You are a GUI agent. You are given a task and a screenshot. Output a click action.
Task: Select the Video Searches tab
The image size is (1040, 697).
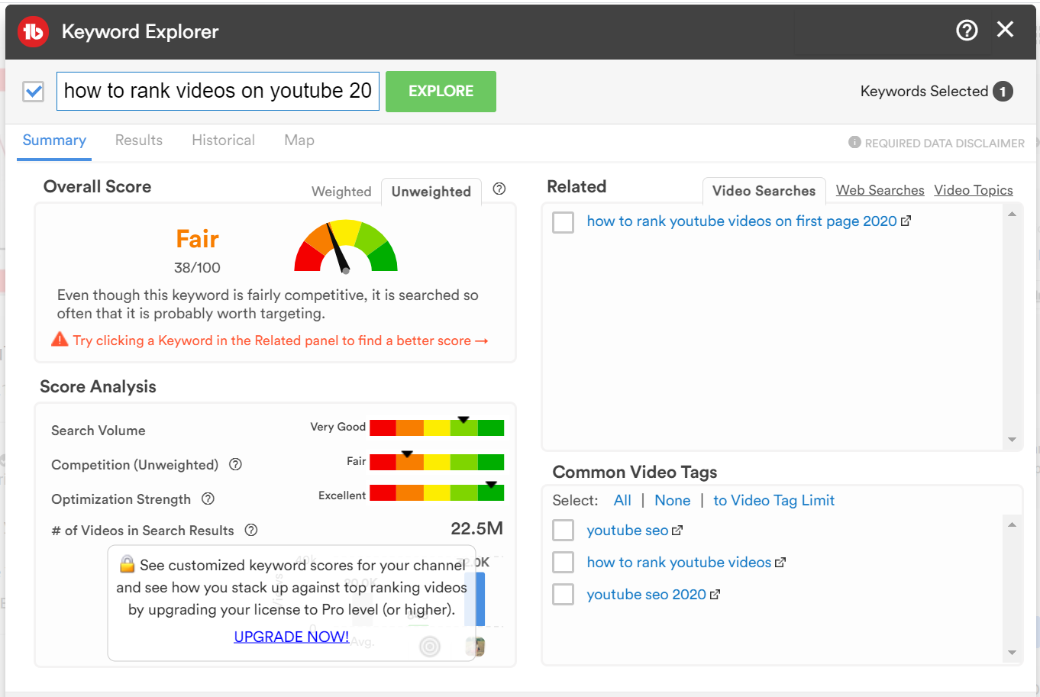click(764, 191)
